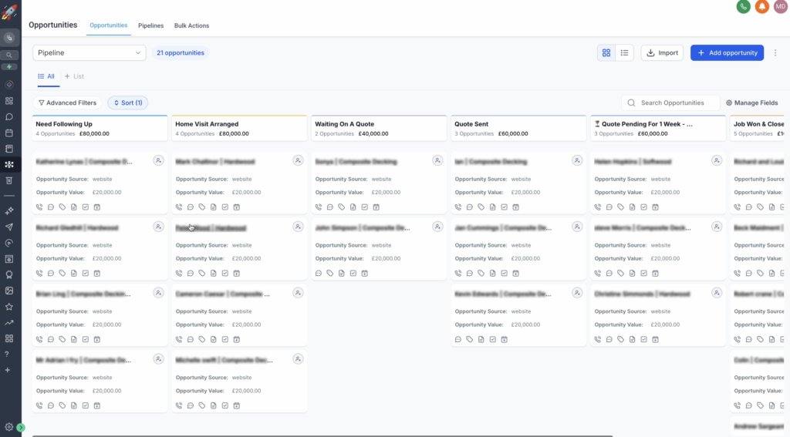This screenshot has height=437, width=790.
Task: Click the horizontal board scrollbar
Action: (322, 435)
